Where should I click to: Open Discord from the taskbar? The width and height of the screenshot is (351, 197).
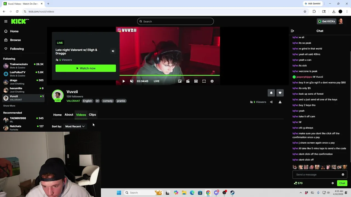[216, 193]
